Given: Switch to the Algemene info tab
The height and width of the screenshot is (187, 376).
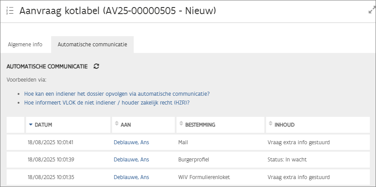Looking at the screenshot, I should coord(25,45).
